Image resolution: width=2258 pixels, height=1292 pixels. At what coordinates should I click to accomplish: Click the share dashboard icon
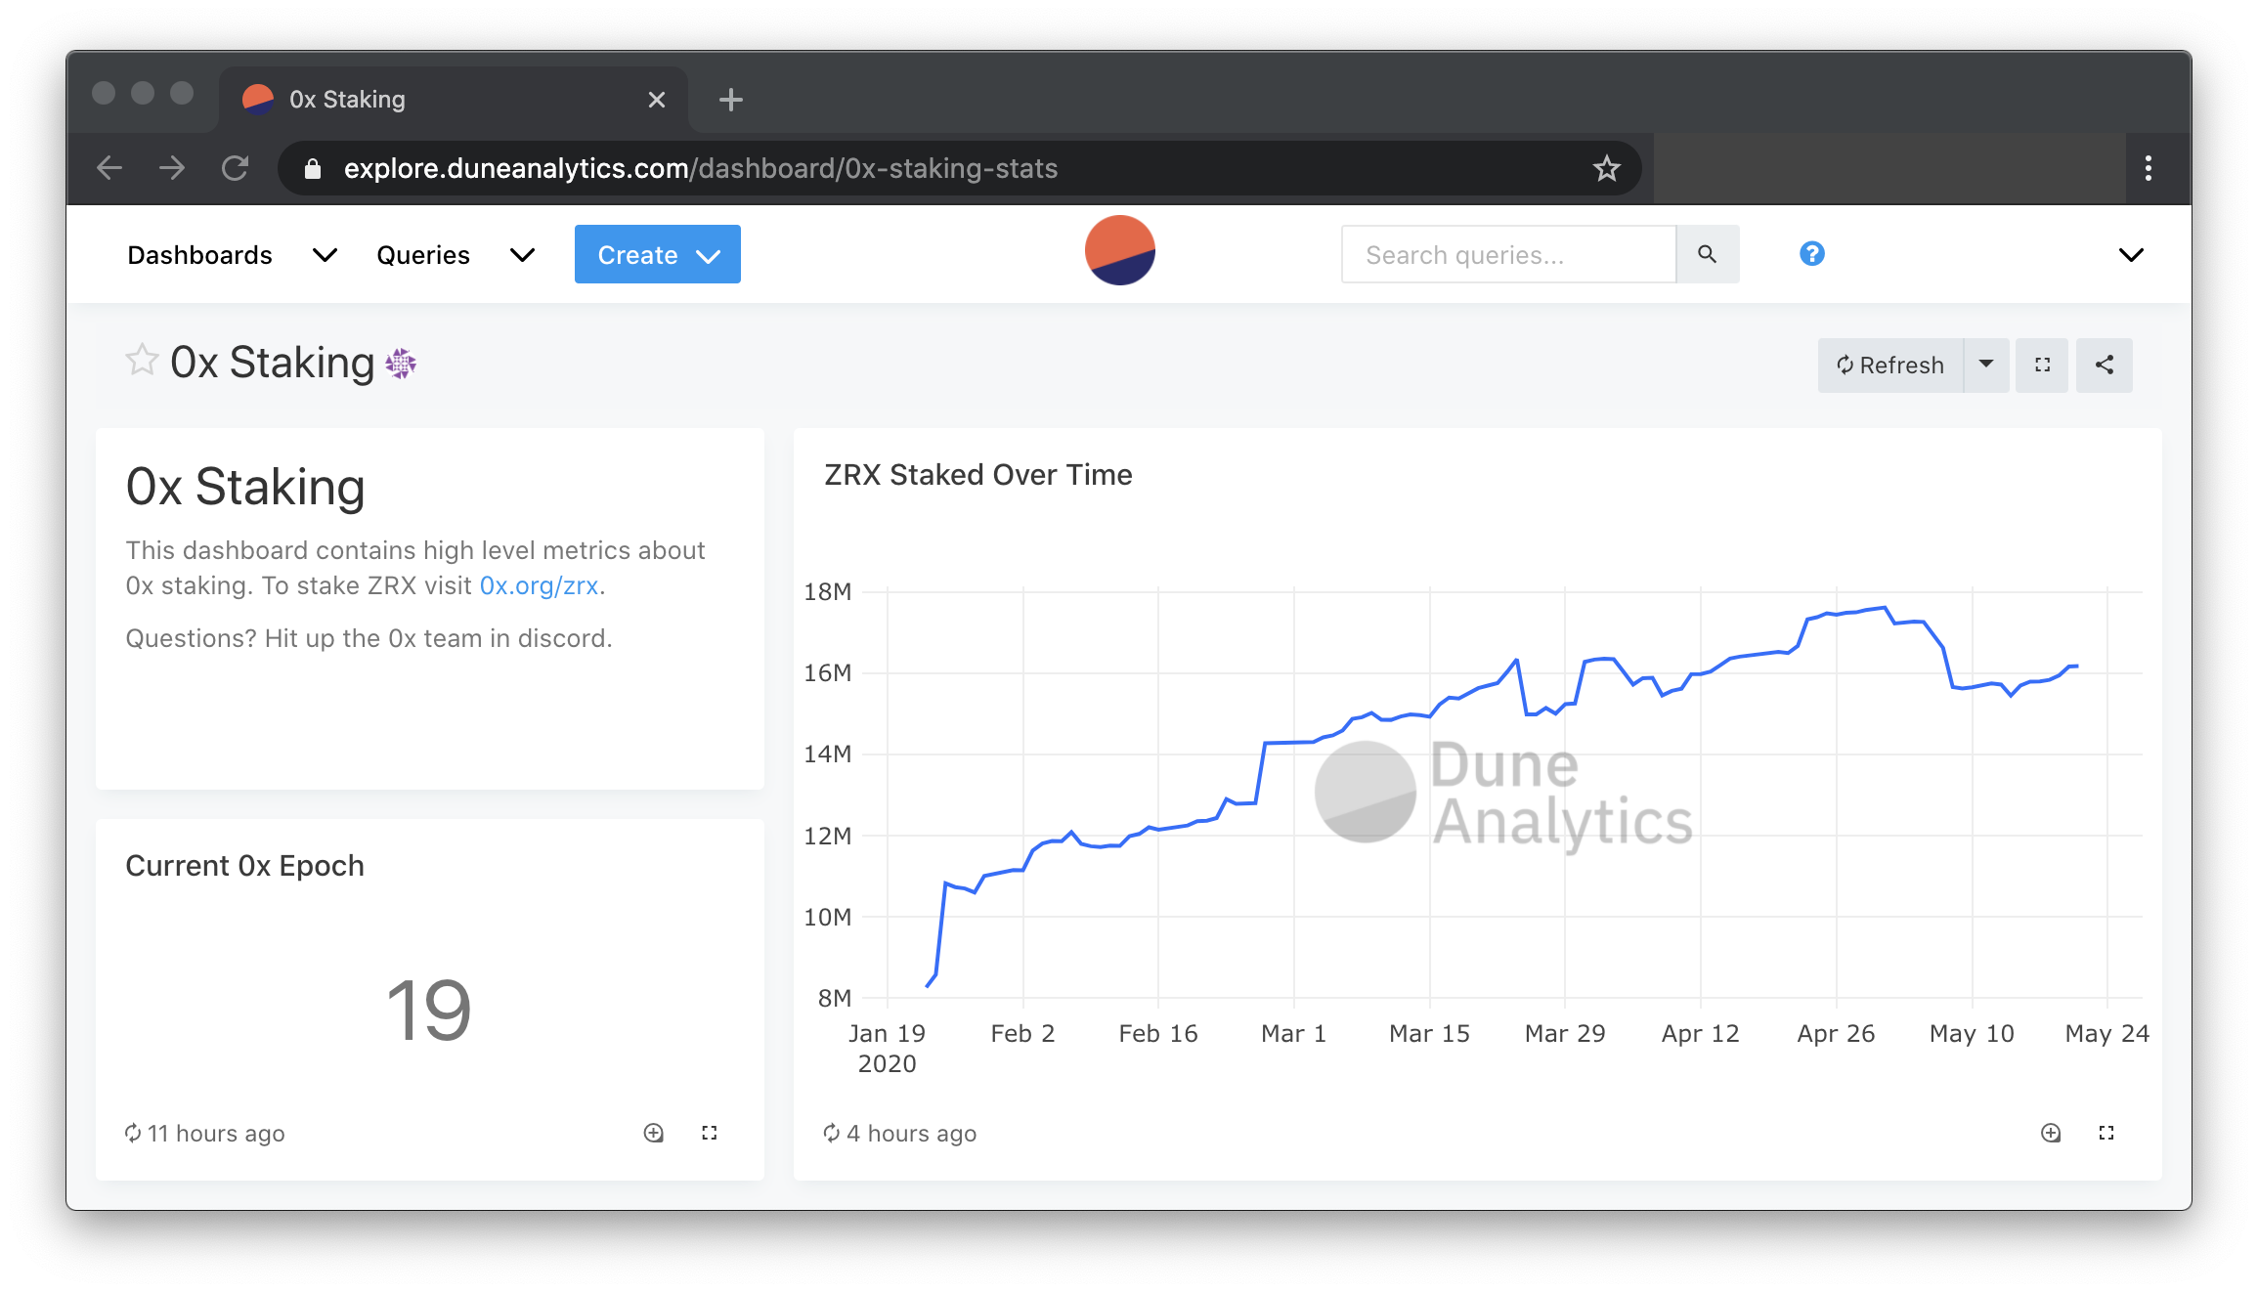tap(2104, 365)
